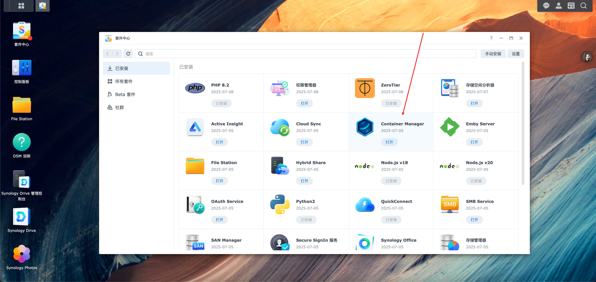Click 存储管理器 package title

tap(476, 240)
